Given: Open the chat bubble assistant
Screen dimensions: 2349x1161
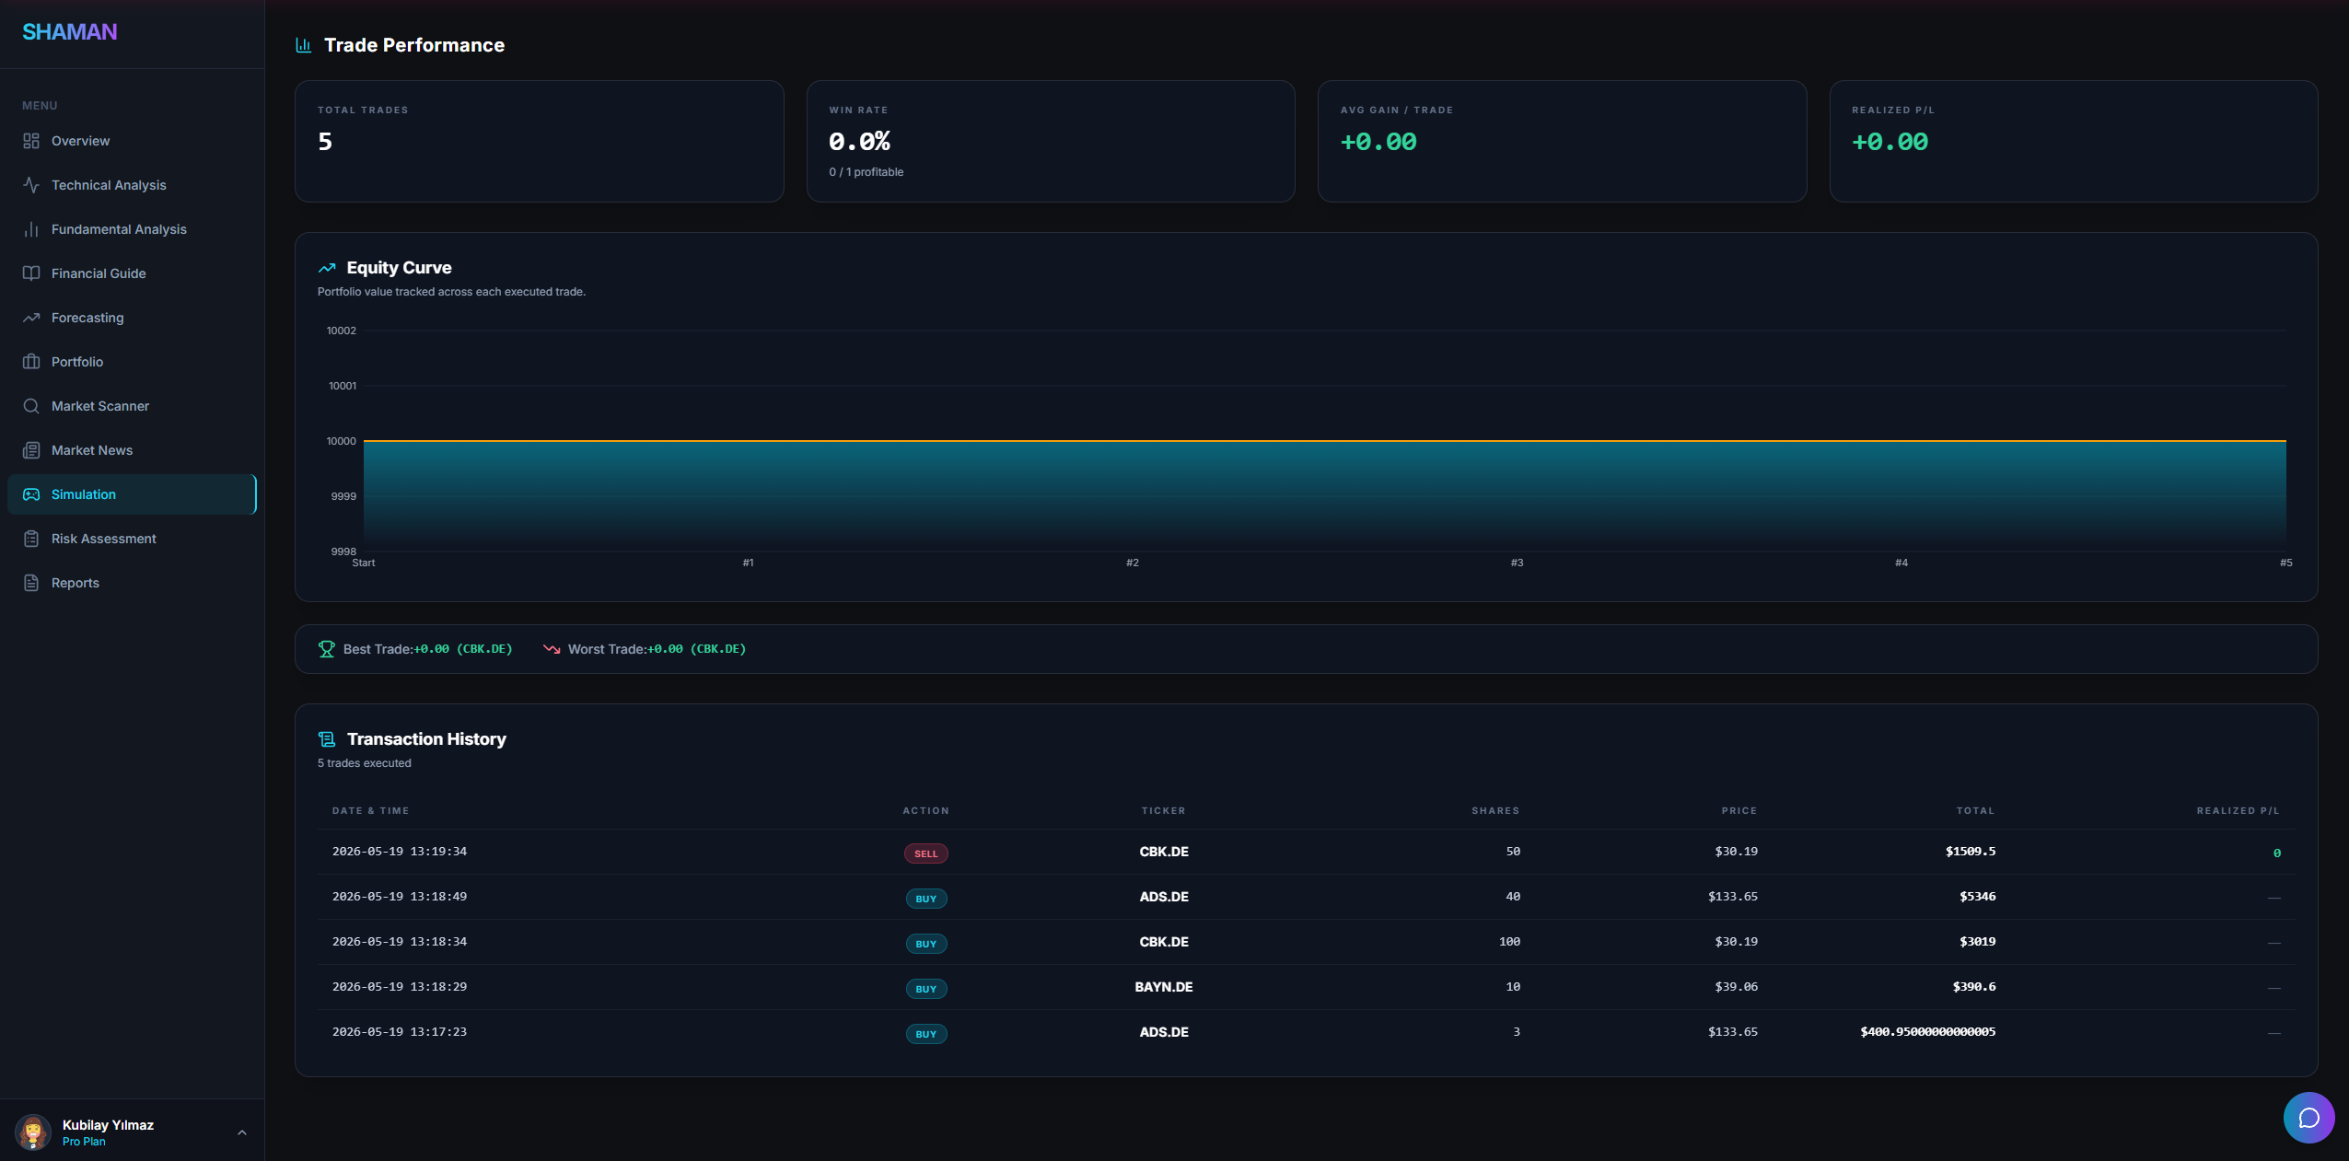Looking at the screenshot, I should pyautogui.click(x=2308, y=1118).
